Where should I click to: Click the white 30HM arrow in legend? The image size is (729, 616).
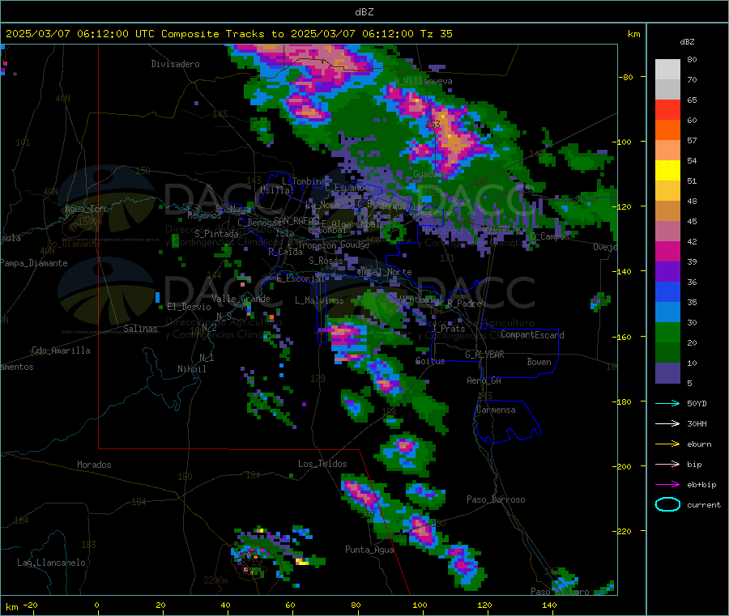tap(667, 423)
